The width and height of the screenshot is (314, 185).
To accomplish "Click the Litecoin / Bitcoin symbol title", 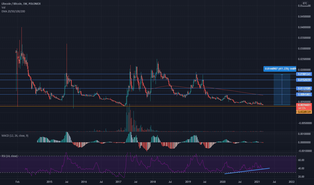I will click(x=21, y=4).
